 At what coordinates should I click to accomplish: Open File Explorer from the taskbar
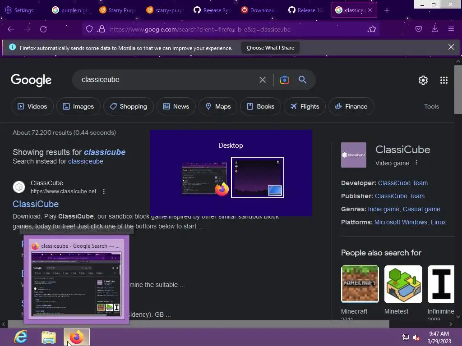[49, 337]
